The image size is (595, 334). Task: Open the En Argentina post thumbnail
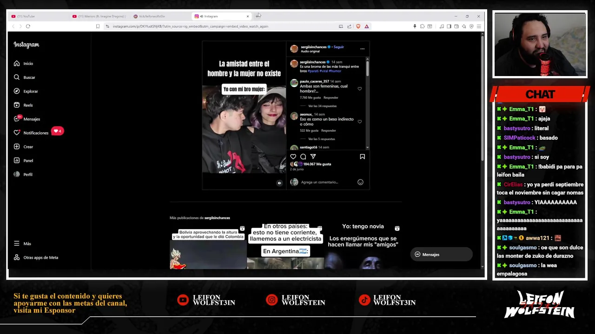285,246
